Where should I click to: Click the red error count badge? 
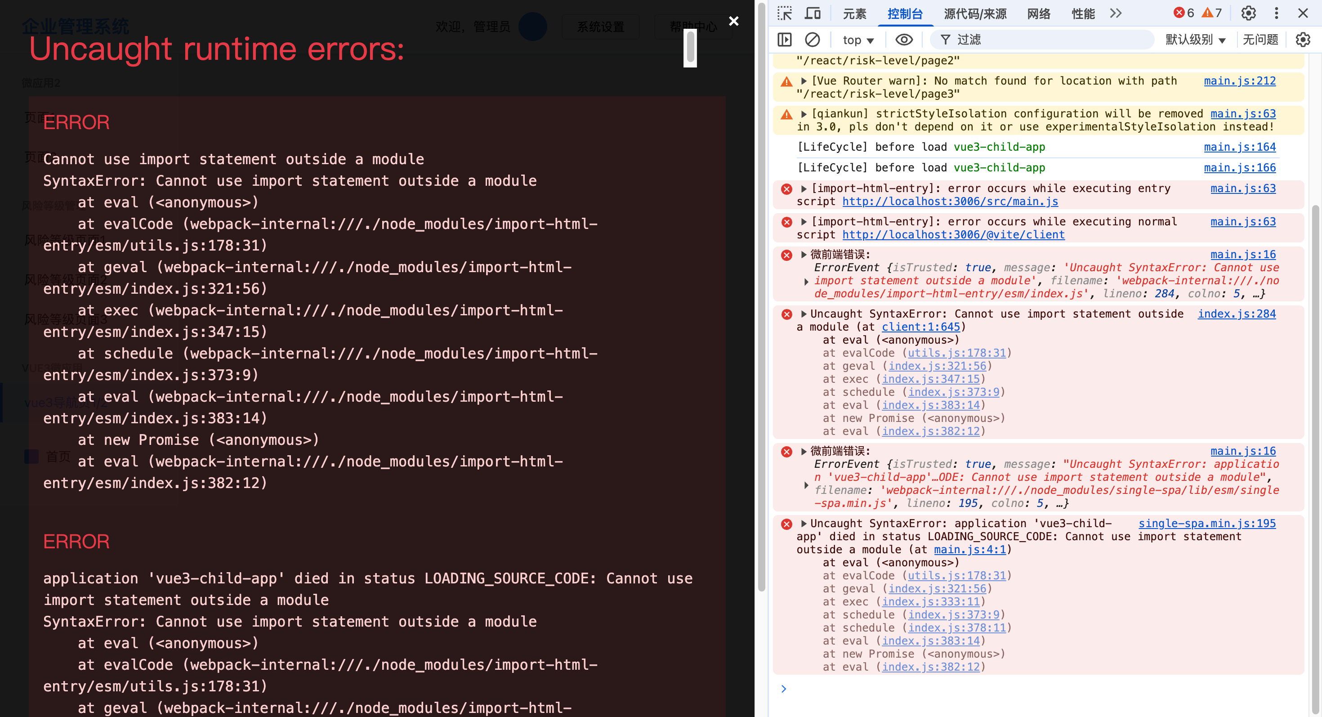point(1184,13)
